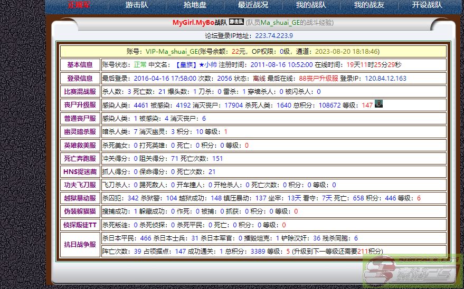Open the 最近战况 tab
This screenshot has width=464, height=289.
tap(253, 5)
